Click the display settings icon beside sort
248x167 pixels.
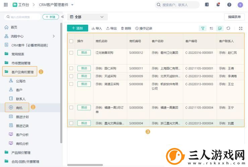click(220, 28)
